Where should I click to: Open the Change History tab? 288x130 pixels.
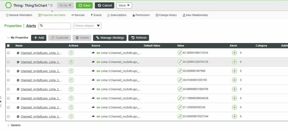pyautogui.click(x=166, y=15)
